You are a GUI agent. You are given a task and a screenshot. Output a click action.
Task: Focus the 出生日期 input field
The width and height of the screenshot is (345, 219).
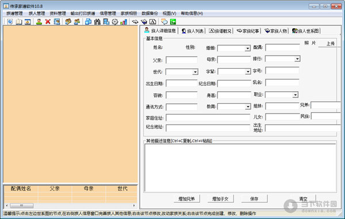(x=182, y=83)
